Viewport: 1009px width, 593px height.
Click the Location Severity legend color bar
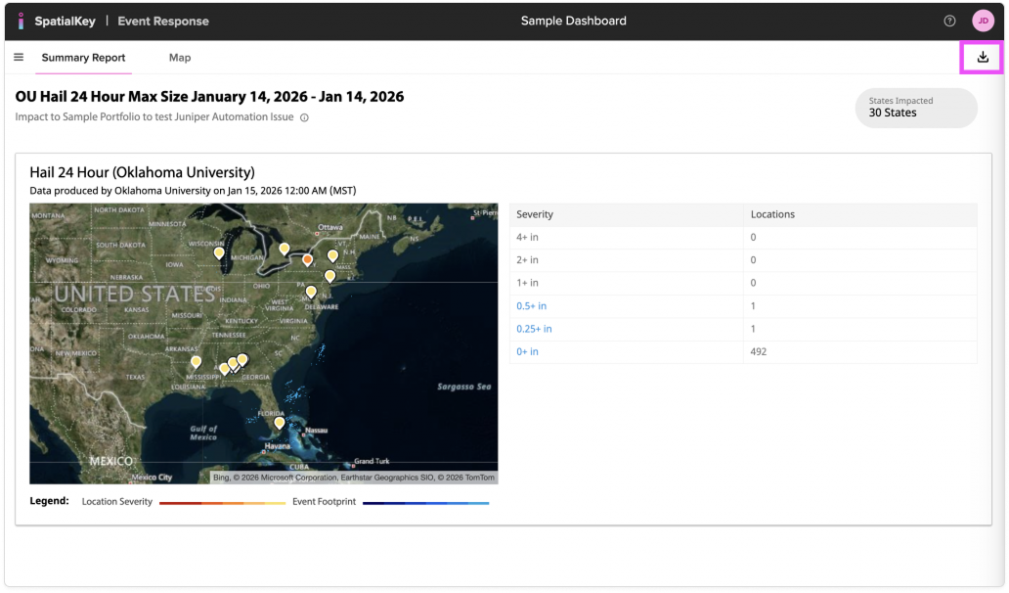click(222, 502)
